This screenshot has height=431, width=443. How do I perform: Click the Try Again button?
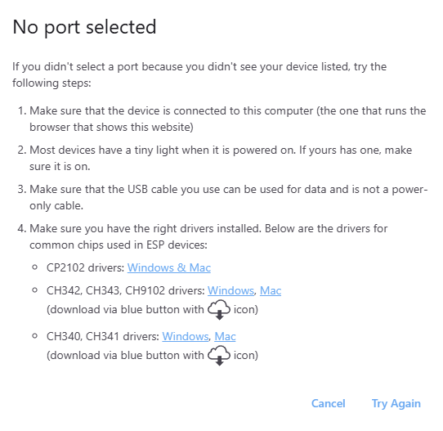click(x=396, y=403)
